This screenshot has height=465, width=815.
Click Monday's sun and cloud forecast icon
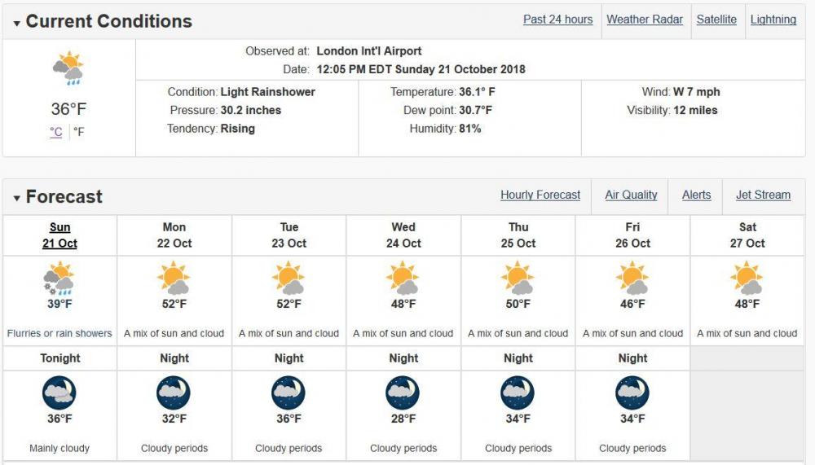(x=174, y=279)
